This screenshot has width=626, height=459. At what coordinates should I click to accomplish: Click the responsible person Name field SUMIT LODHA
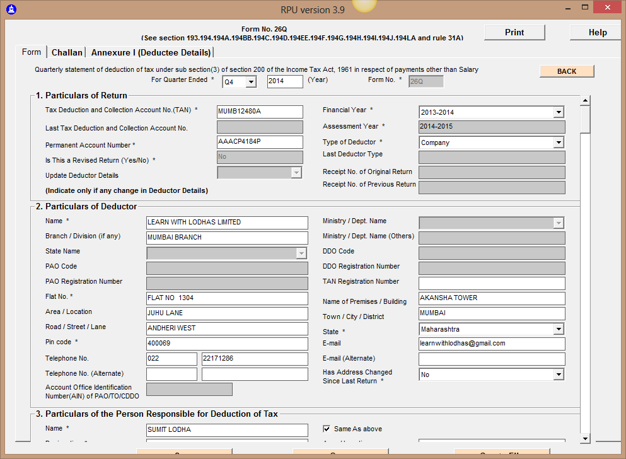pyautogui.click(x=227, y=430)
